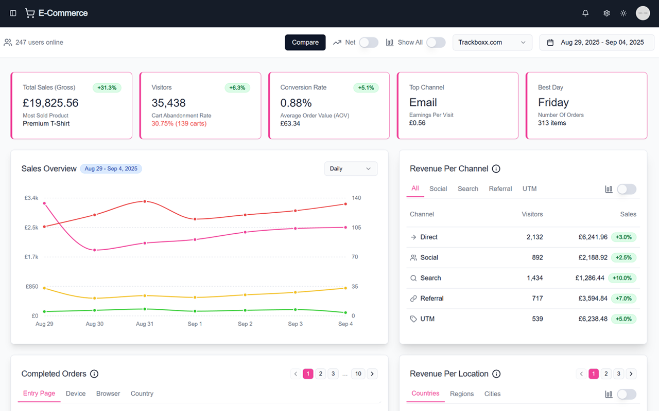The height and width of the screenshot is (411, 659).
Task: Go to page 2 of Completed Orders
Action: point(320,373)
